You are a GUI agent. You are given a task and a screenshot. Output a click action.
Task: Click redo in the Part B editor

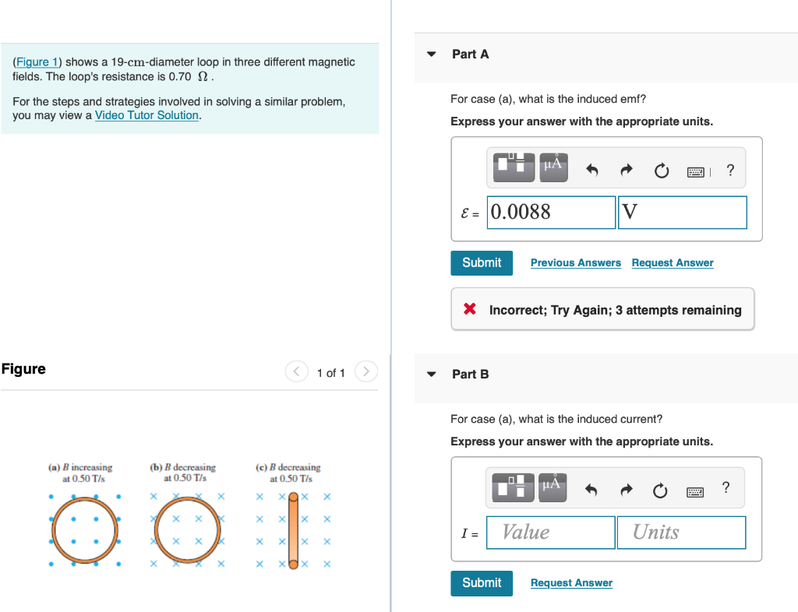(x=626, y=490)
